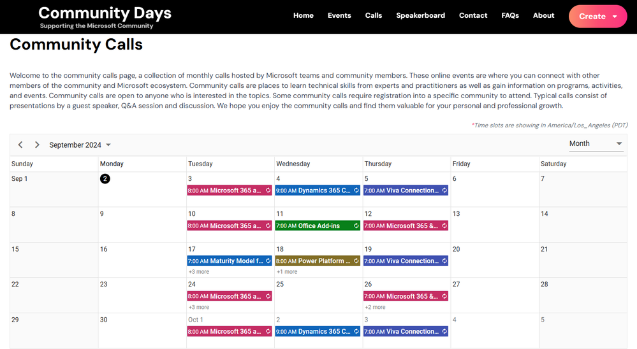The height and width of the screenshot is (349, 637).
Task: Show +3 more events on September 24
Action: [x=199, y=307]
